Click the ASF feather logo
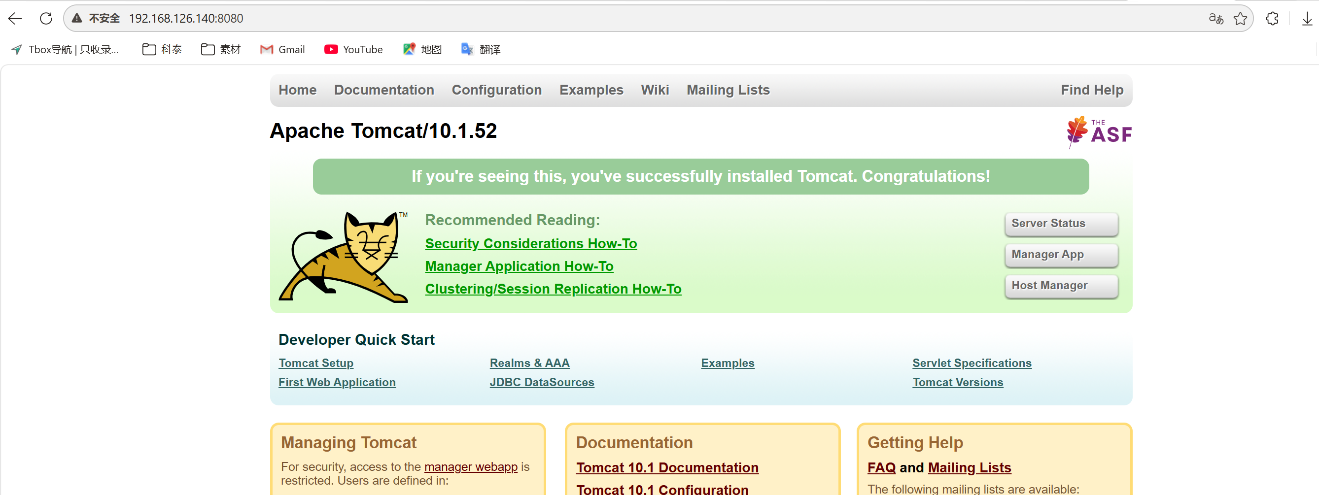1319x495 pixels. click(x=1099, y=132)
